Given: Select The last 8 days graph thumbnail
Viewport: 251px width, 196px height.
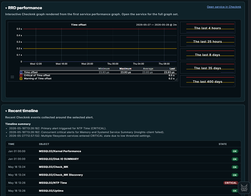Looking at the screenshot, I should [x=208, y=54].
